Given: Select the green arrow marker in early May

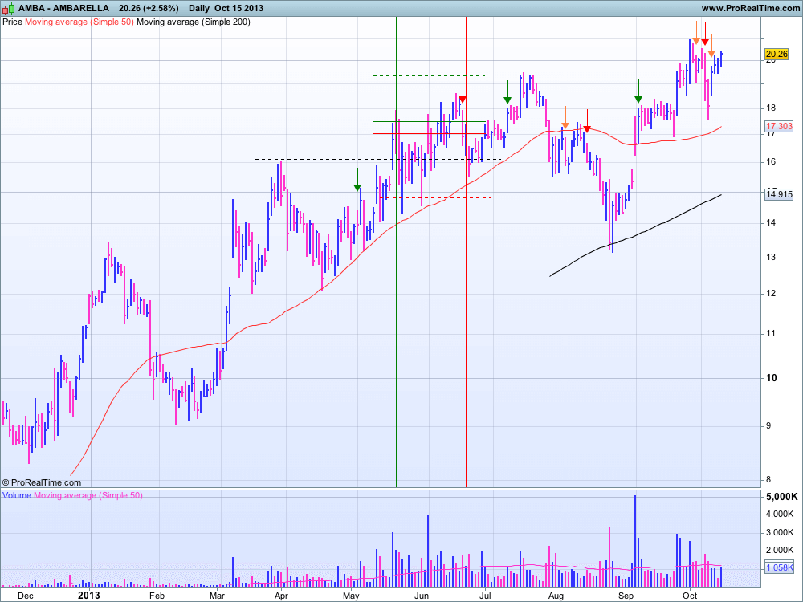Looking at the screenshot, I should [x=357, y=180].
